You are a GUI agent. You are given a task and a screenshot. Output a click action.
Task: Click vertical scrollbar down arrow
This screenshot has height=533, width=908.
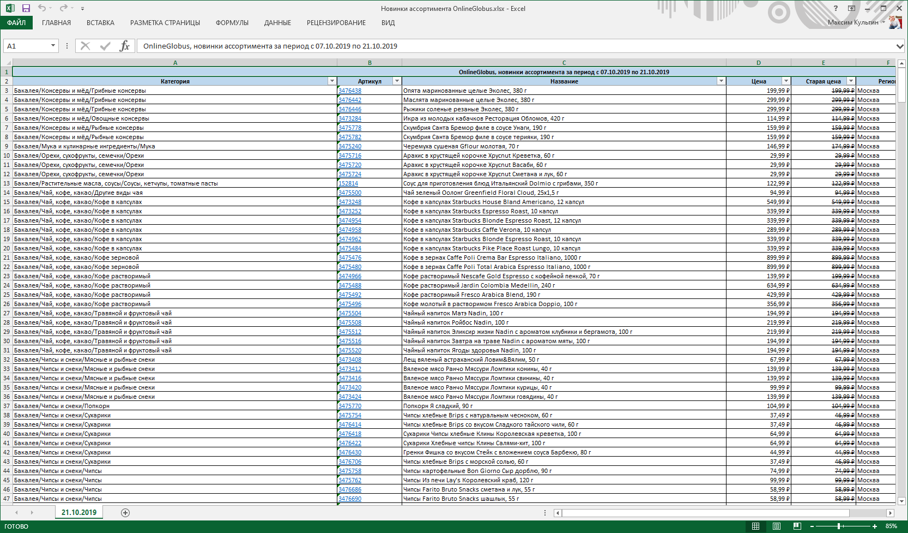(901, 501)
